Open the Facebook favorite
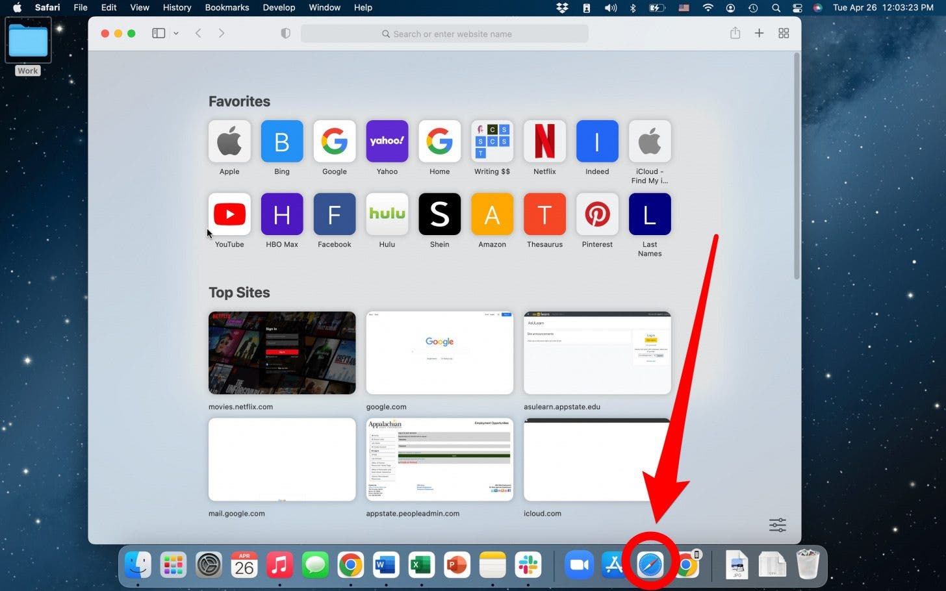Viewport: 946px width, 591px height. point(335,214)
